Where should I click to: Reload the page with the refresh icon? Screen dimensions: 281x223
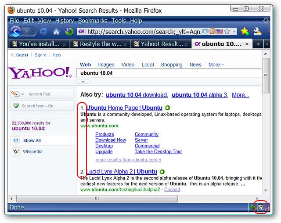(43, 32)
